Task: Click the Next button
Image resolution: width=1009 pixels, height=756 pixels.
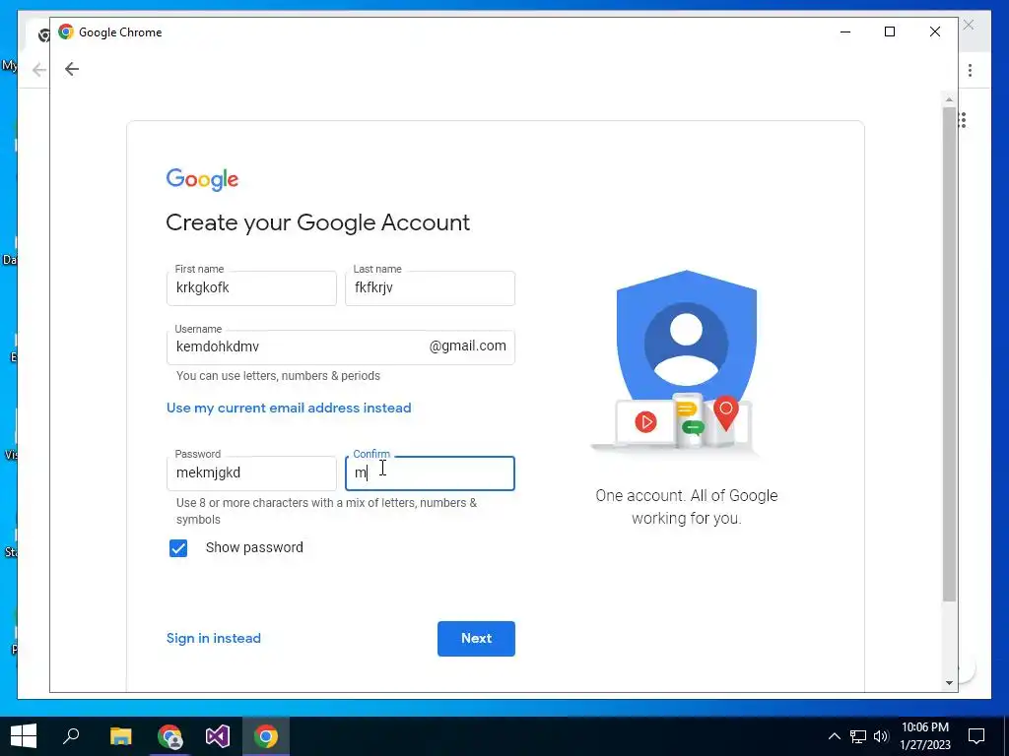Action: pos(476,638)
